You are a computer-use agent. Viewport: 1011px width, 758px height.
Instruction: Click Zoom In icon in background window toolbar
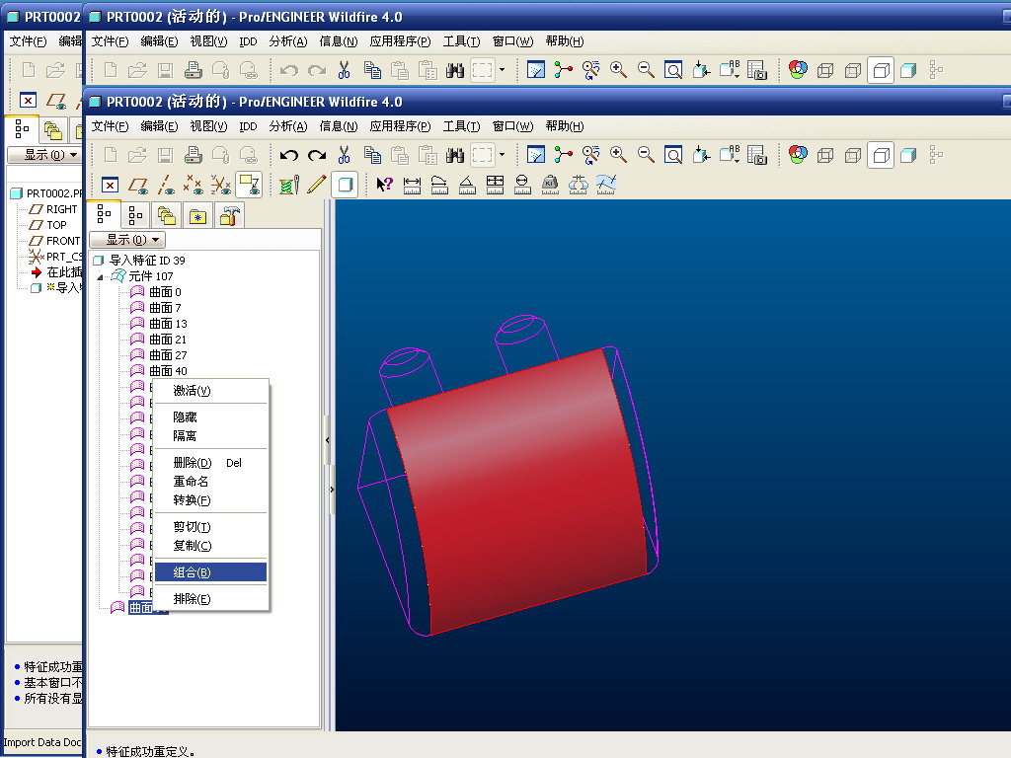[618, 70]
